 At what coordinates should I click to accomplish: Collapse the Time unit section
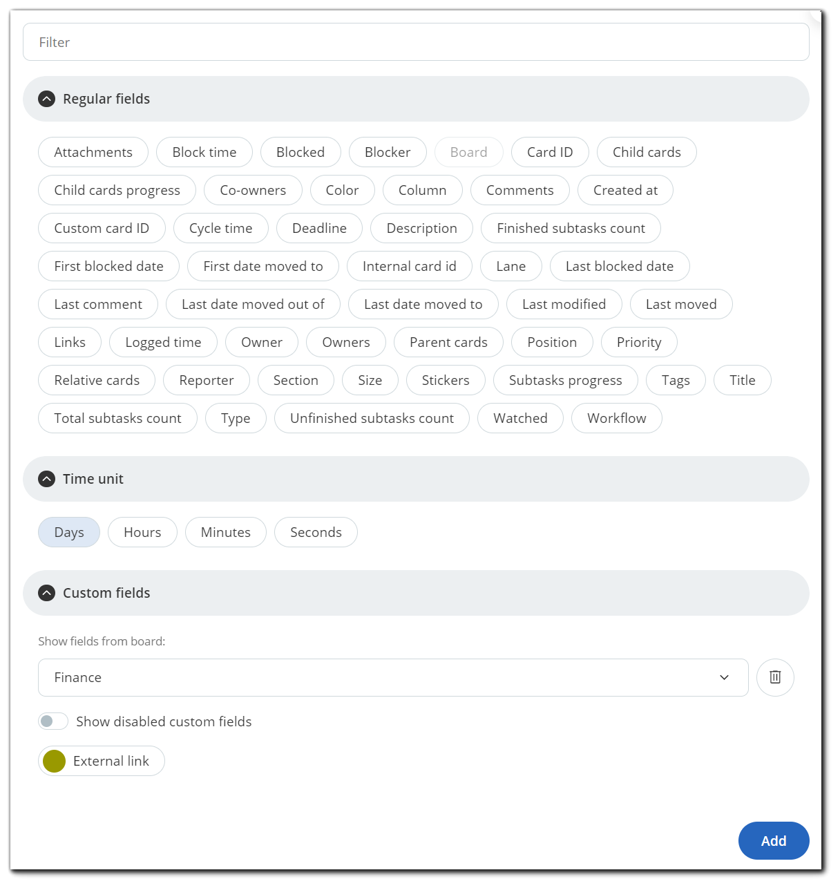[46, 478]
